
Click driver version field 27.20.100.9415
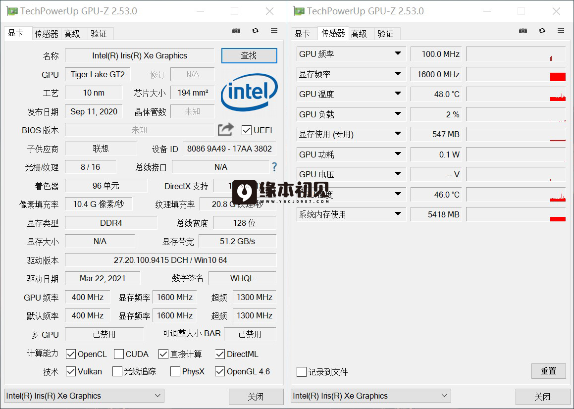pyautogui.click(x=170, y=260)
